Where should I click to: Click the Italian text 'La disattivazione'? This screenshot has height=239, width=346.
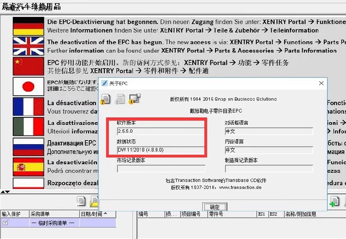[x=72, y=122]
